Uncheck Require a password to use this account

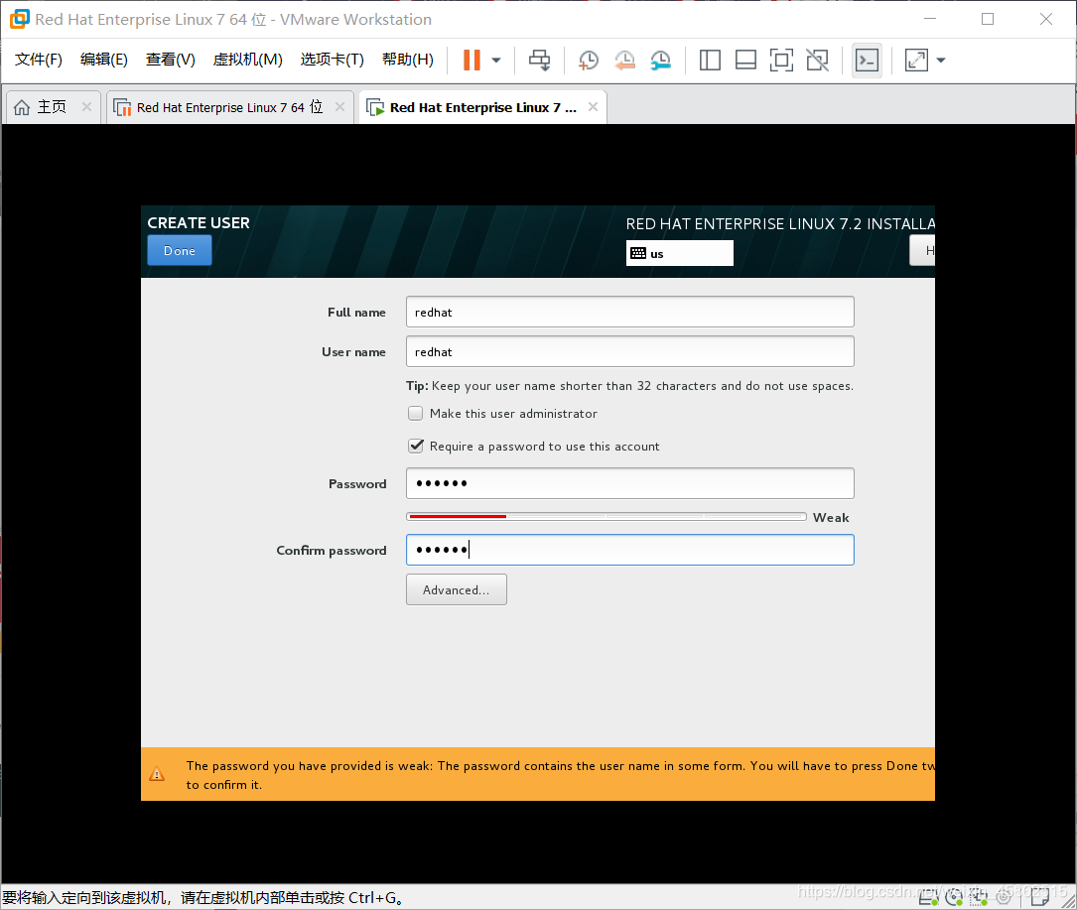(x=416, y=447)
